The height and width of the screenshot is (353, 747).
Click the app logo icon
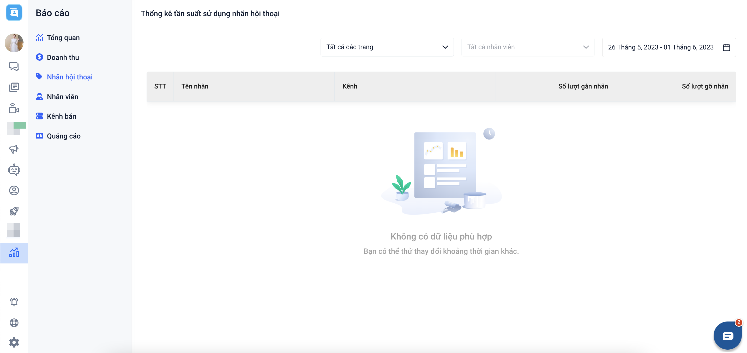(14, 12)
